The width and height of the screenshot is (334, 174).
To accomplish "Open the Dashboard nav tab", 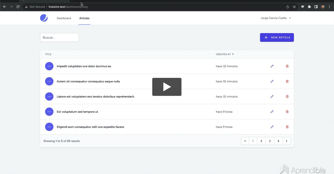I will pyautogui.click(x=64, y=18).
